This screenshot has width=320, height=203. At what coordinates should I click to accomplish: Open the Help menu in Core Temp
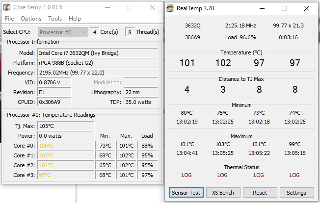(75, 19)
